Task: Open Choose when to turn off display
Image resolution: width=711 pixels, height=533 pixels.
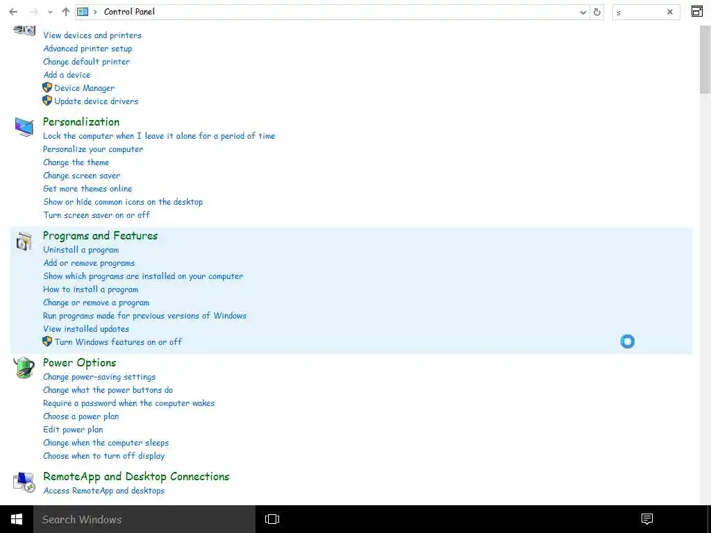Action: pos(104,455)
